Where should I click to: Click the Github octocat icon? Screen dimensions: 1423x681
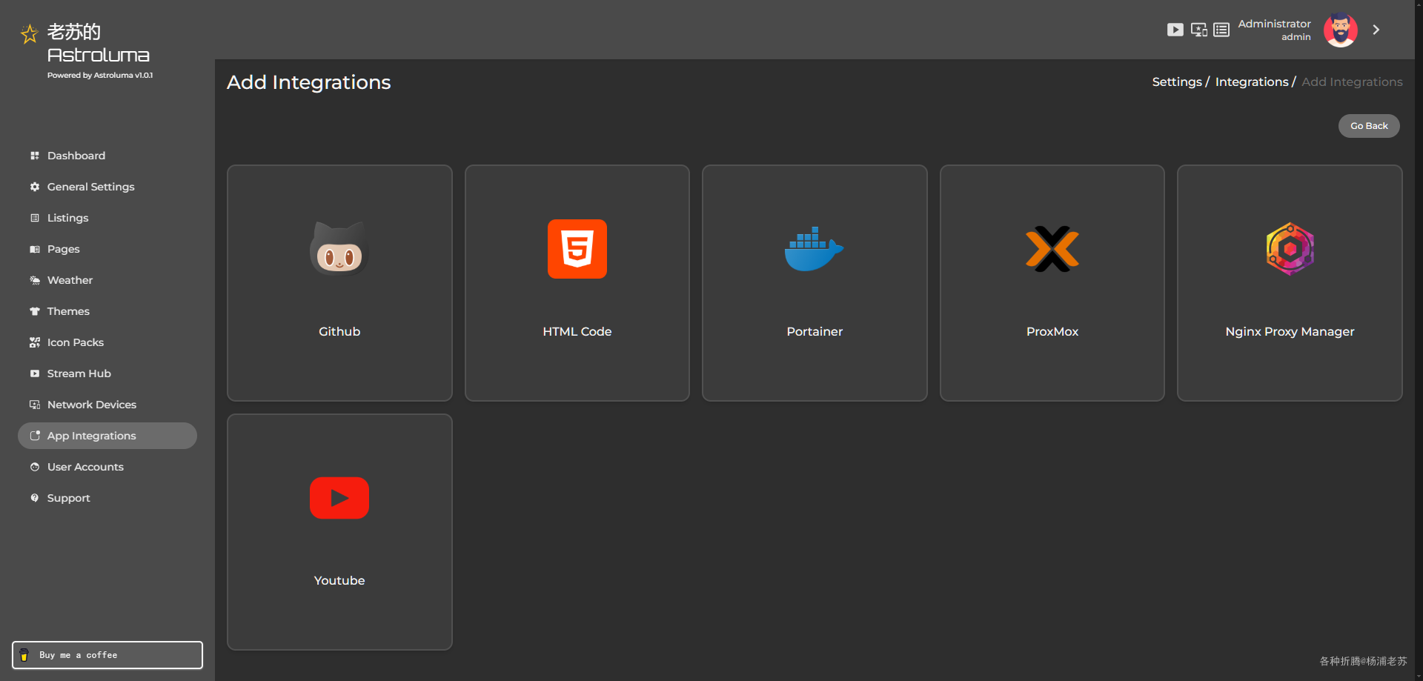pyautogui.click(x=339, y=249)
